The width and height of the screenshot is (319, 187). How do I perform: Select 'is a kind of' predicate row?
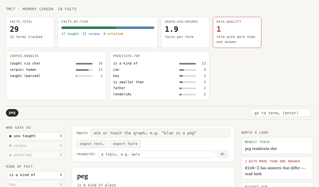(159, 64)
